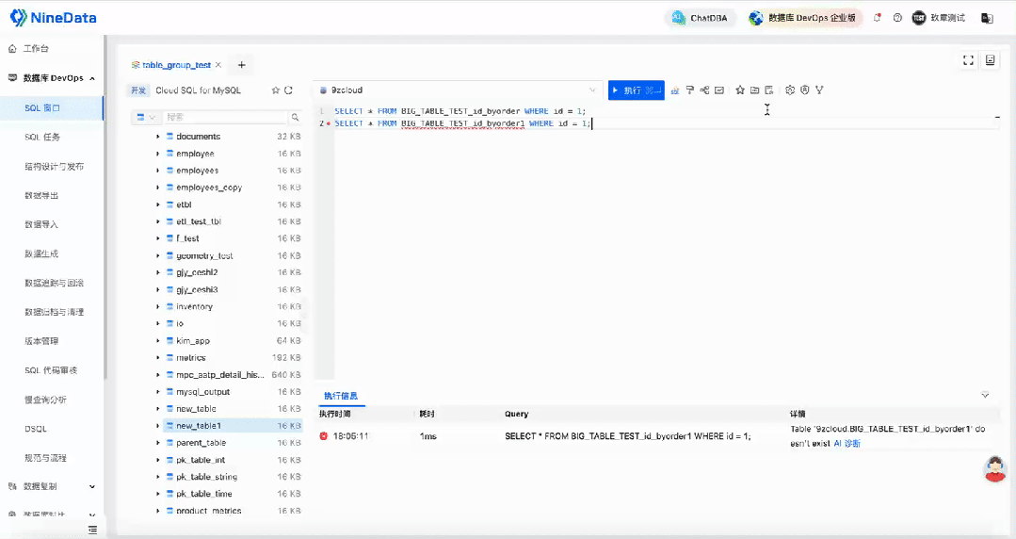Viewport: 1016px width, 539px height.
Task: Select the kim_app table
Action: pos(192,341)
